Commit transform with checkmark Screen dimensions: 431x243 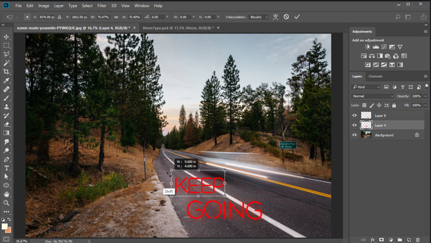point(297,17)
